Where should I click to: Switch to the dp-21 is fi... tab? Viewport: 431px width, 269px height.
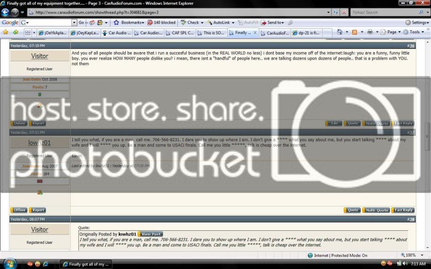coord(306,33)
